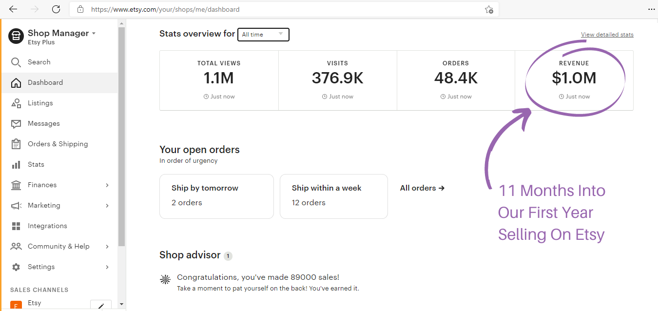Click the View detailed stats link
658x311 pixels.
click(607, 35)
